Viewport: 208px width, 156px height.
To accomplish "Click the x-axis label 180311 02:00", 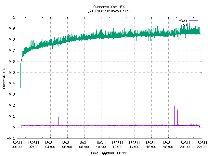I will tap(33, 145).
